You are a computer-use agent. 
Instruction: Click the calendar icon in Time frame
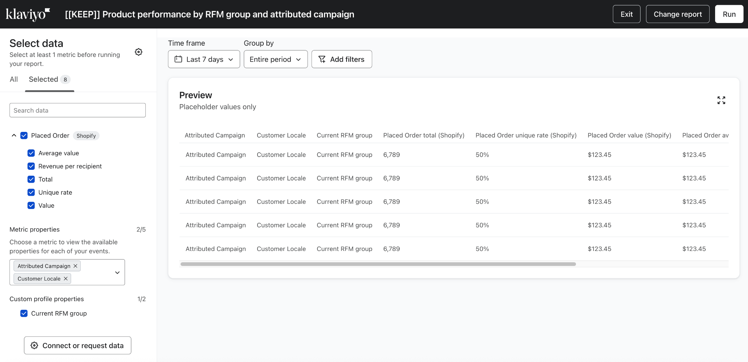[x=178, y=59]
